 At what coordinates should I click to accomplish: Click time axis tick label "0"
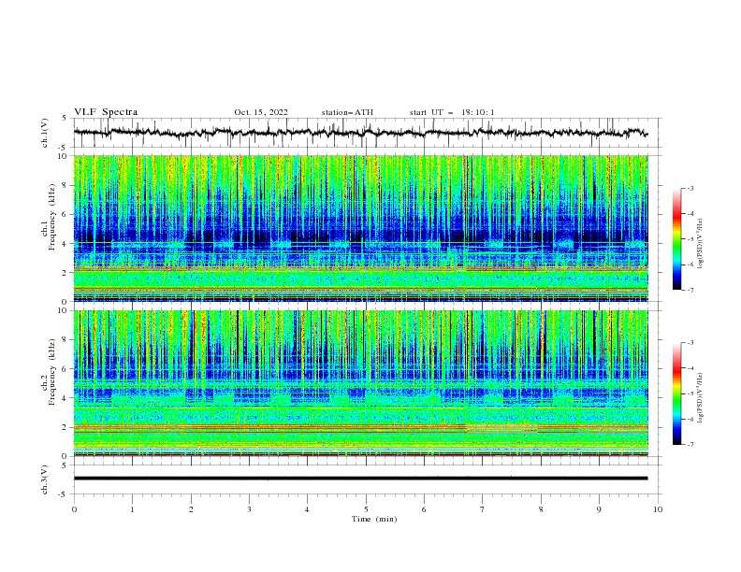pos(74,509)
